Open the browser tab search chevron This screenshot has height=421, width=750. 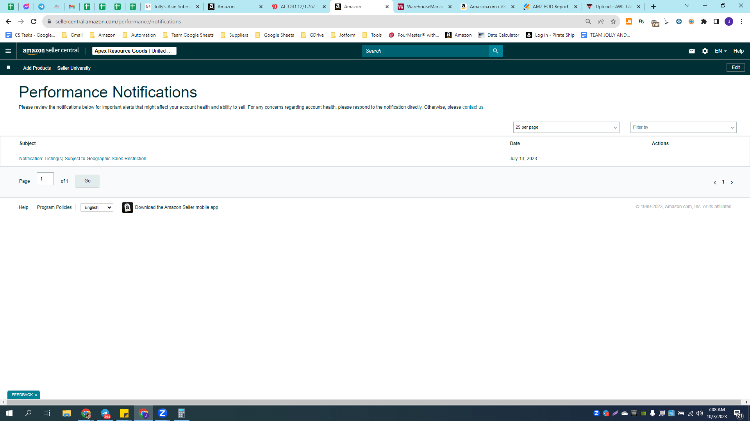click(687, 6)
